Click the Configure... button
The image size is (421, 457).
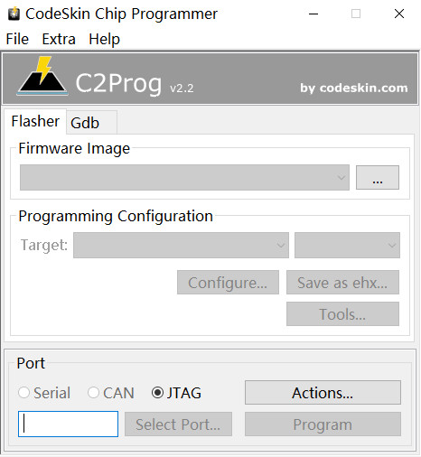(x=228, y=283)
